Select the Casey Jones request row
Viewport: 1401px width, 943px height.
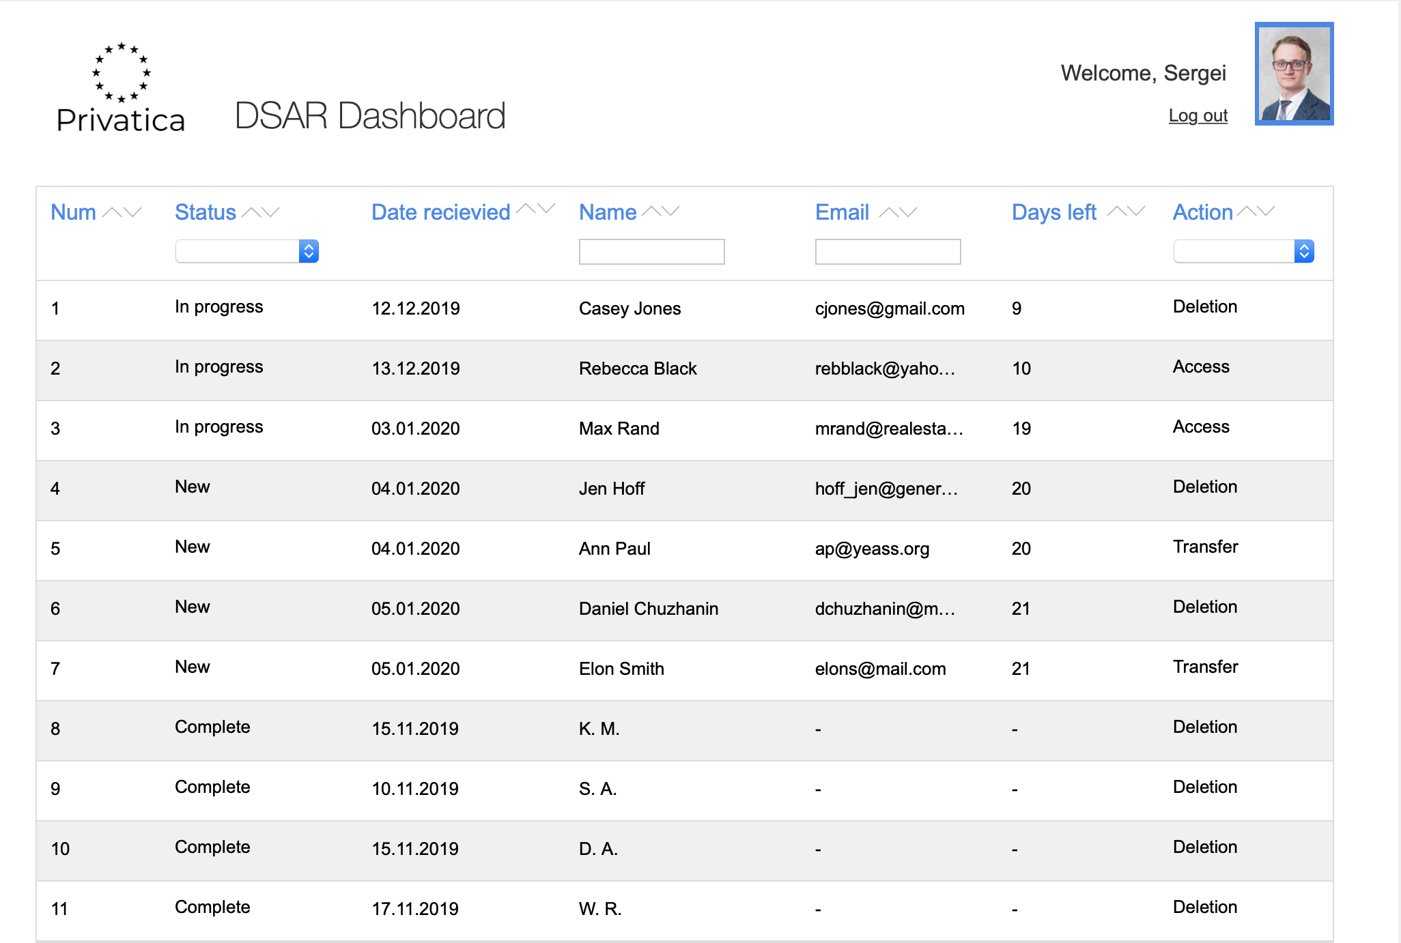click(629, 308)
